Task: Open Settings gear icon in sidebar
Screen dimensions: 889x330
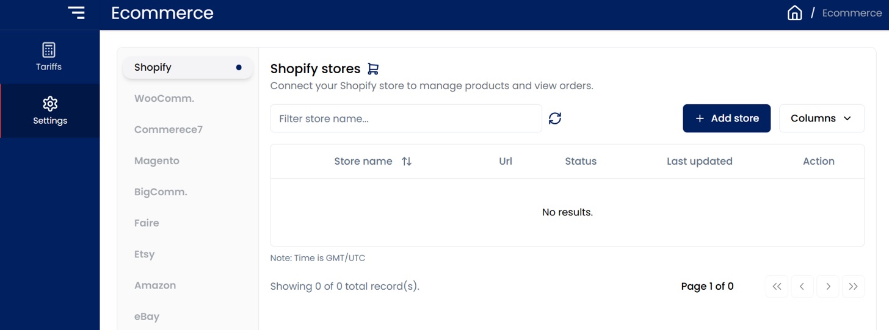Action: [x=49, y=104]
